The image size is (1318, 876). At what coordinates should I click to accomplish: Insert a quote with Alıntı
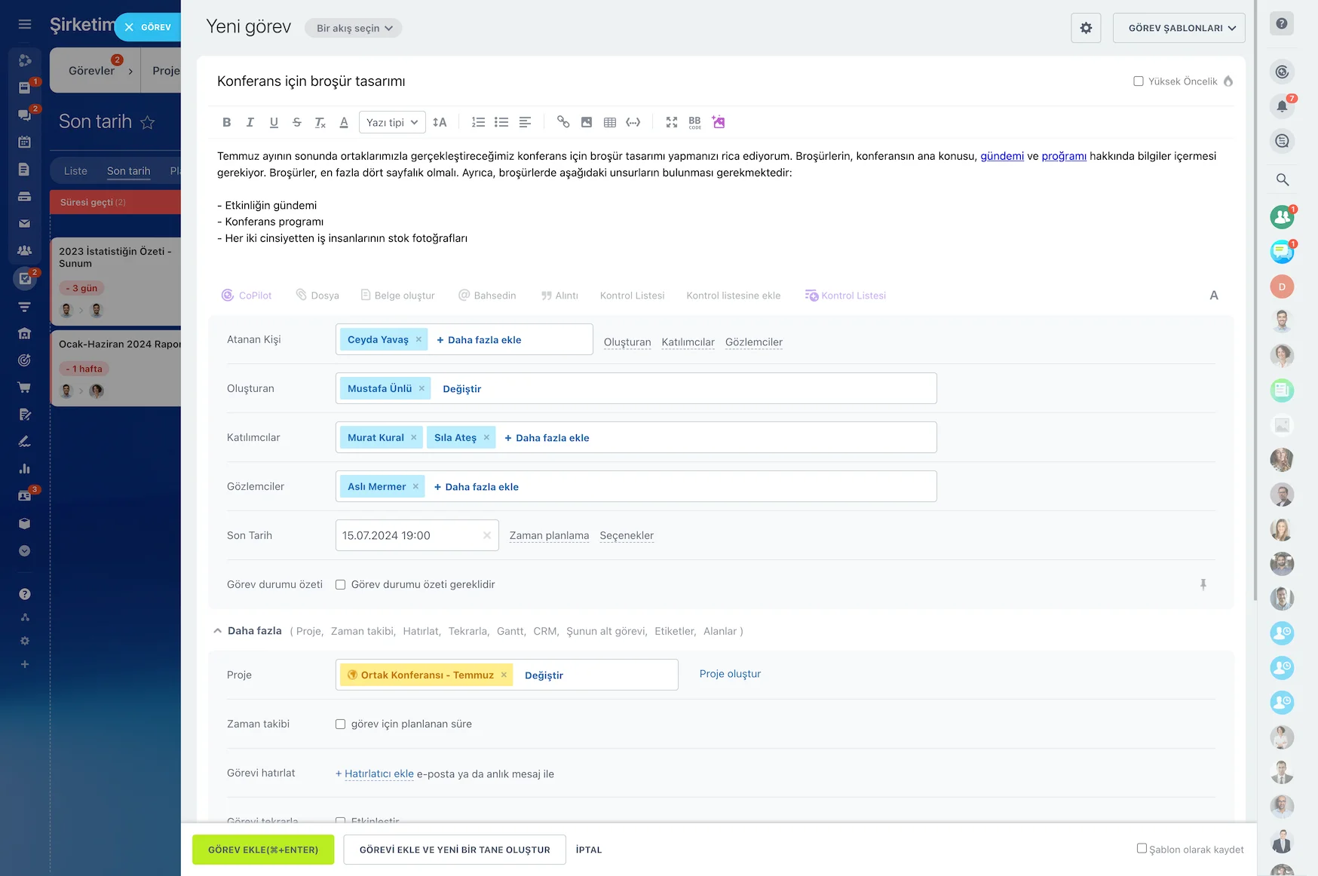[559, 296]
